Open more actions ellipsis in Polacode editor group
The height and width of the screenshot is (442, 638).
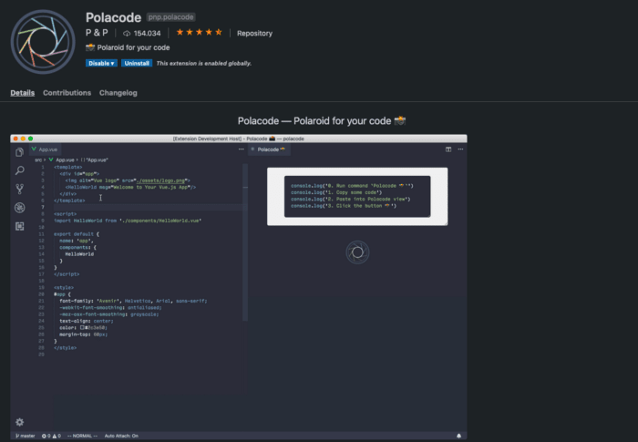point(460,149)
